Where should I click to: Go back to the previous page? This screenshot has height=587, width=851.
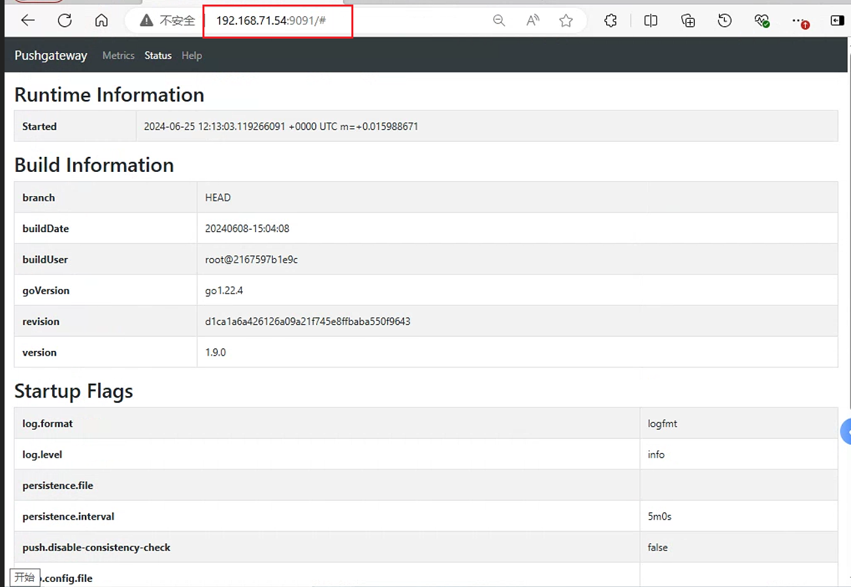(x=28, y=21)
